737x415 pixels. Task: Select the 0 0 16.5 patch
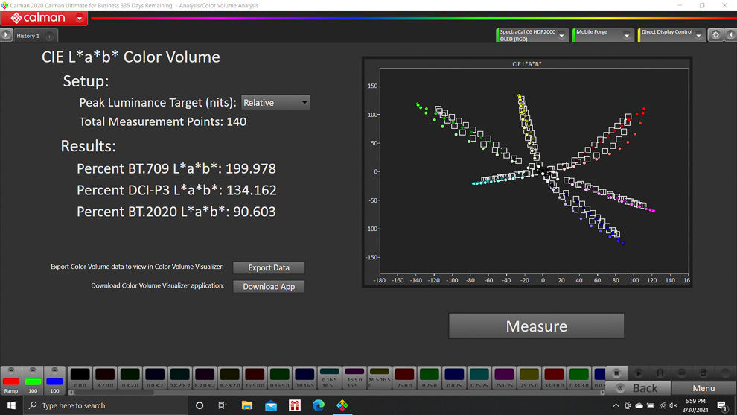pyautogui.click(x=304, y=378)
